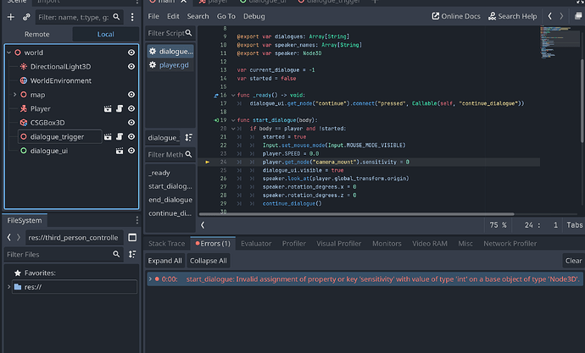Hide the CSGBox3D node

(131, 122)
